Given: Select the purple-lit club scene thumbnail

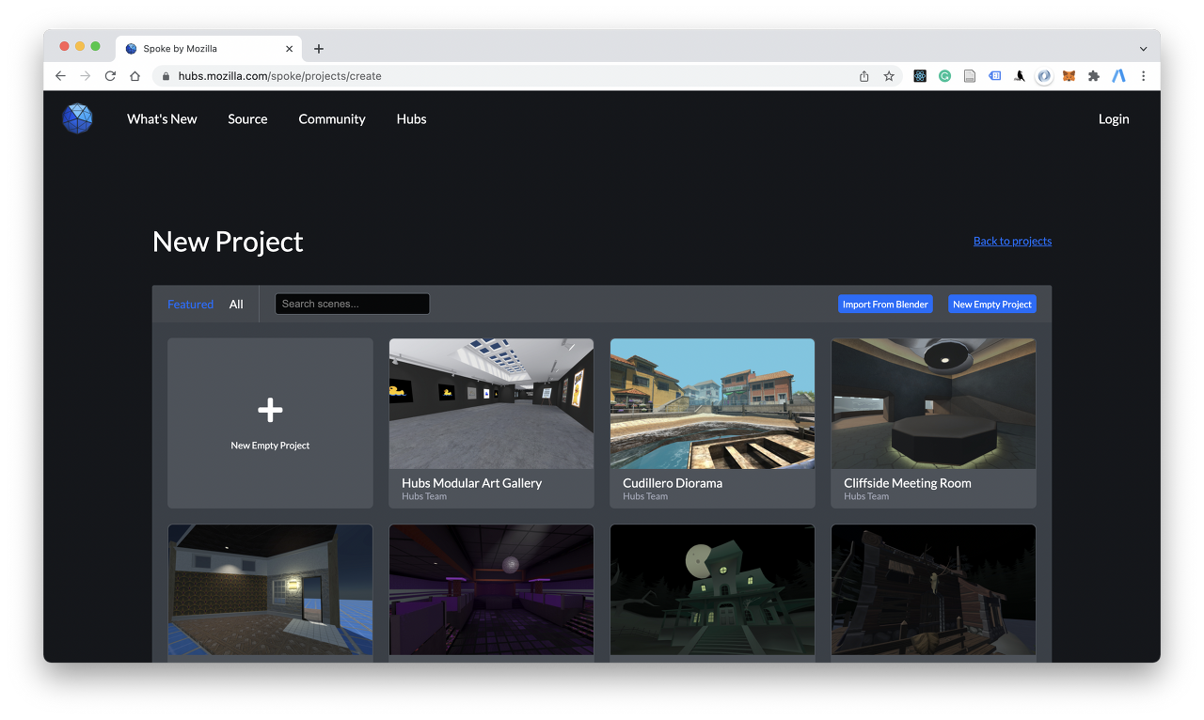Looking at the screenshot, I should 491,589.
